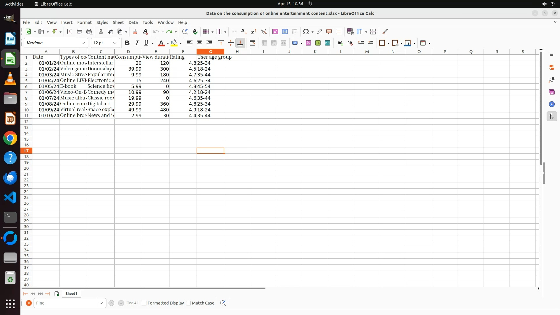Toggle Wrap Text button
The width and height of the screenshot is (560, 315).
click(x=252, y=43)
